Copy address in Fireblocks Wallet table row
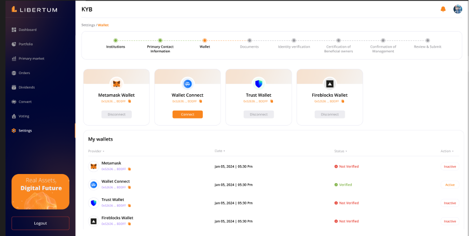Screen dimensions: 469x236 [x=130, y=224]
